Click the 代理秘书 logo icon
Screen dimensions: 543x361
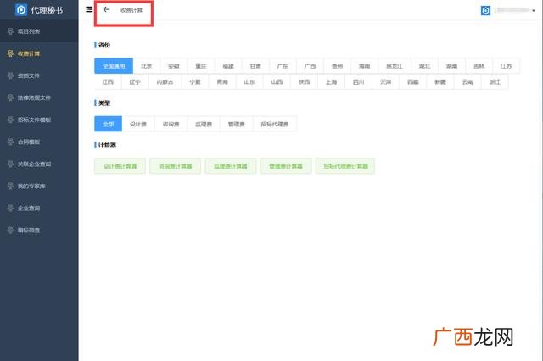21,10
